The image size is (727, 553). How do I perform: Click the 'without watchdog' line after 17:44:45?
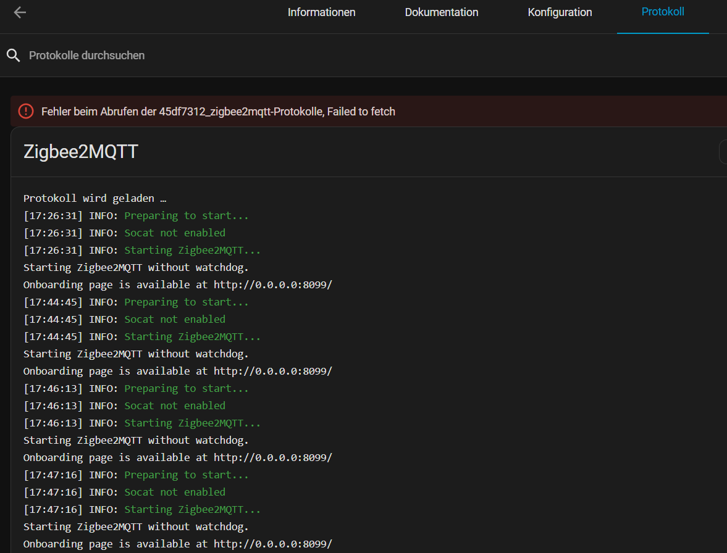click(x=136, y=354)
